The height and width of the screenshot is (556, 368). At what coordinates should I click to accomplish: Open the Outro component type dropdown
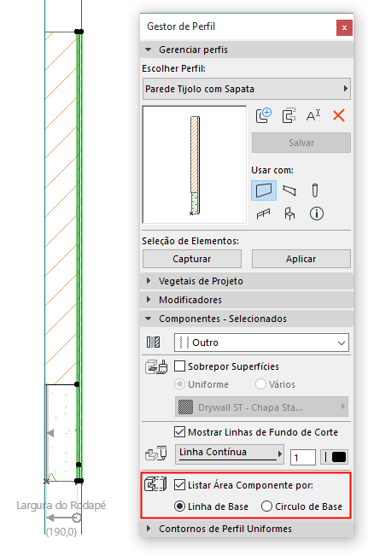pyautogui.click(x=261, y=342)
